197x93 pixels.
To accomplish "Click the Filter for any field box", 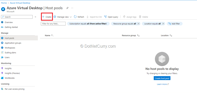I will [53, 24].
